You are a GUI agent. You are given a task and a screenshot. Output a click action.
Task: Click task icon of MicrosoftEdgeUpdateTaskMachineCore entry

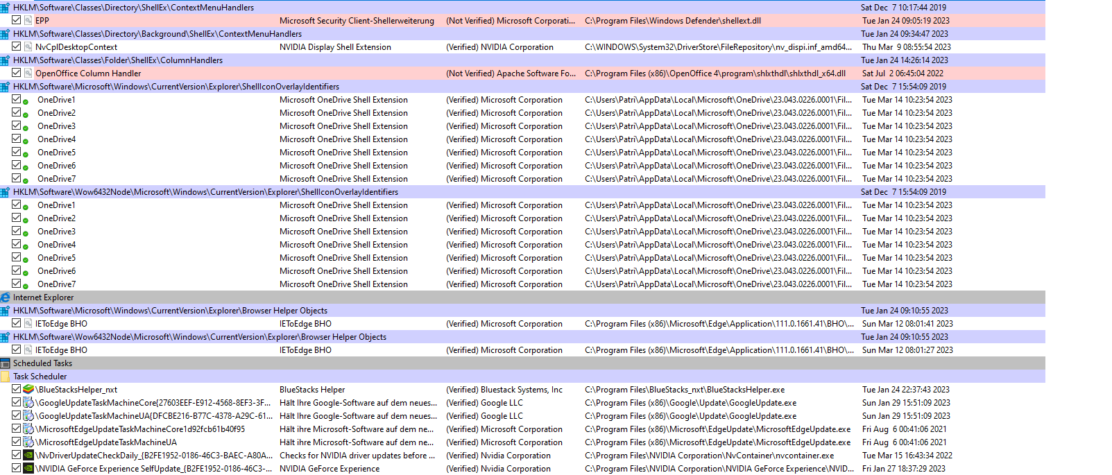(x=28, y=429)
